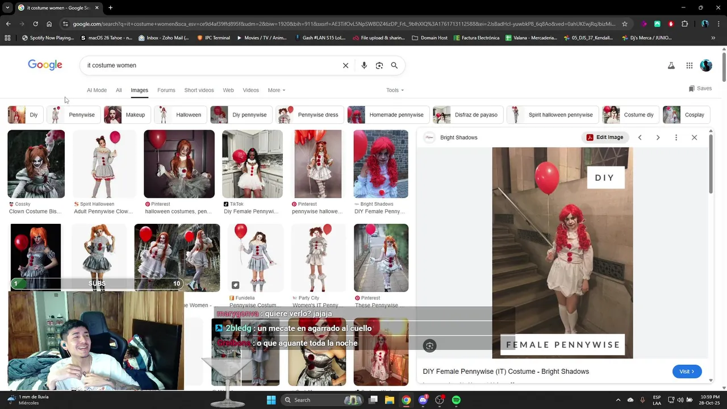The width and height of the screenshot is (727, 409).
Task: Switch to the AI Mode tab
Action: coord(97,90)
